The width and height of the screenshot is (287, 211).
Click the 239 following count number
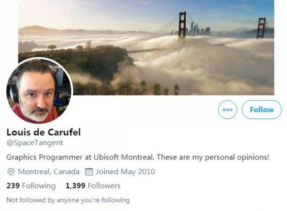coord(13,186)
